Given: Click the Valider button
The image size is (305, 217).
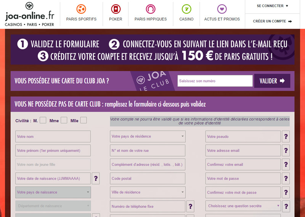Looking at the screenshot, I should click(272, 81).
